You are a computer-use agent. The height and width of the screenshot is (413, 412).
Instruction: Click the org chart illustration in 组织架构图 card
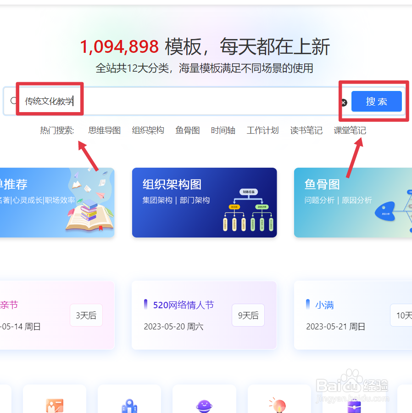pyautogui.click(x=248, y=210)
